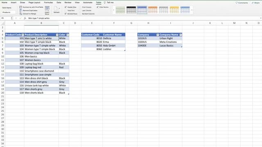Confirm entry with formula bar checkmark icon
The height and width of the screenshot is (147, 262).
pos(20,18)
